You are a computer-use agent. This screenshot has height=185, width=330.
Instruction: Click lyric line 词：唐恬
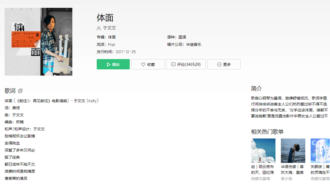(x=12, y=108)
